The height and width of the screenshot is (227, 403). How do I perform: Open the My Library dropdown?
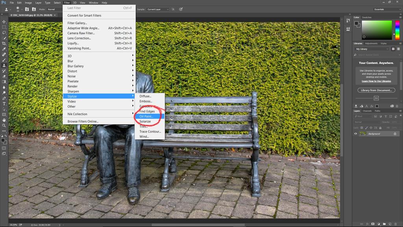372,49
